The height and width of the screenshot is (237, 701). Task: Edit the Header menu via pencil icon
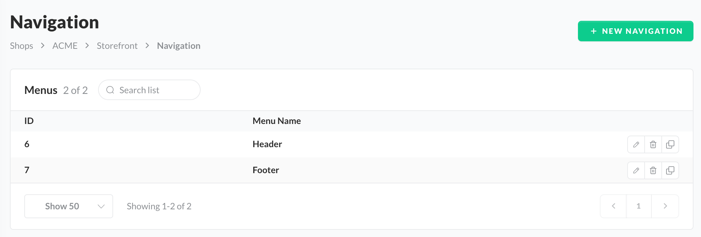tap(636, 144)
